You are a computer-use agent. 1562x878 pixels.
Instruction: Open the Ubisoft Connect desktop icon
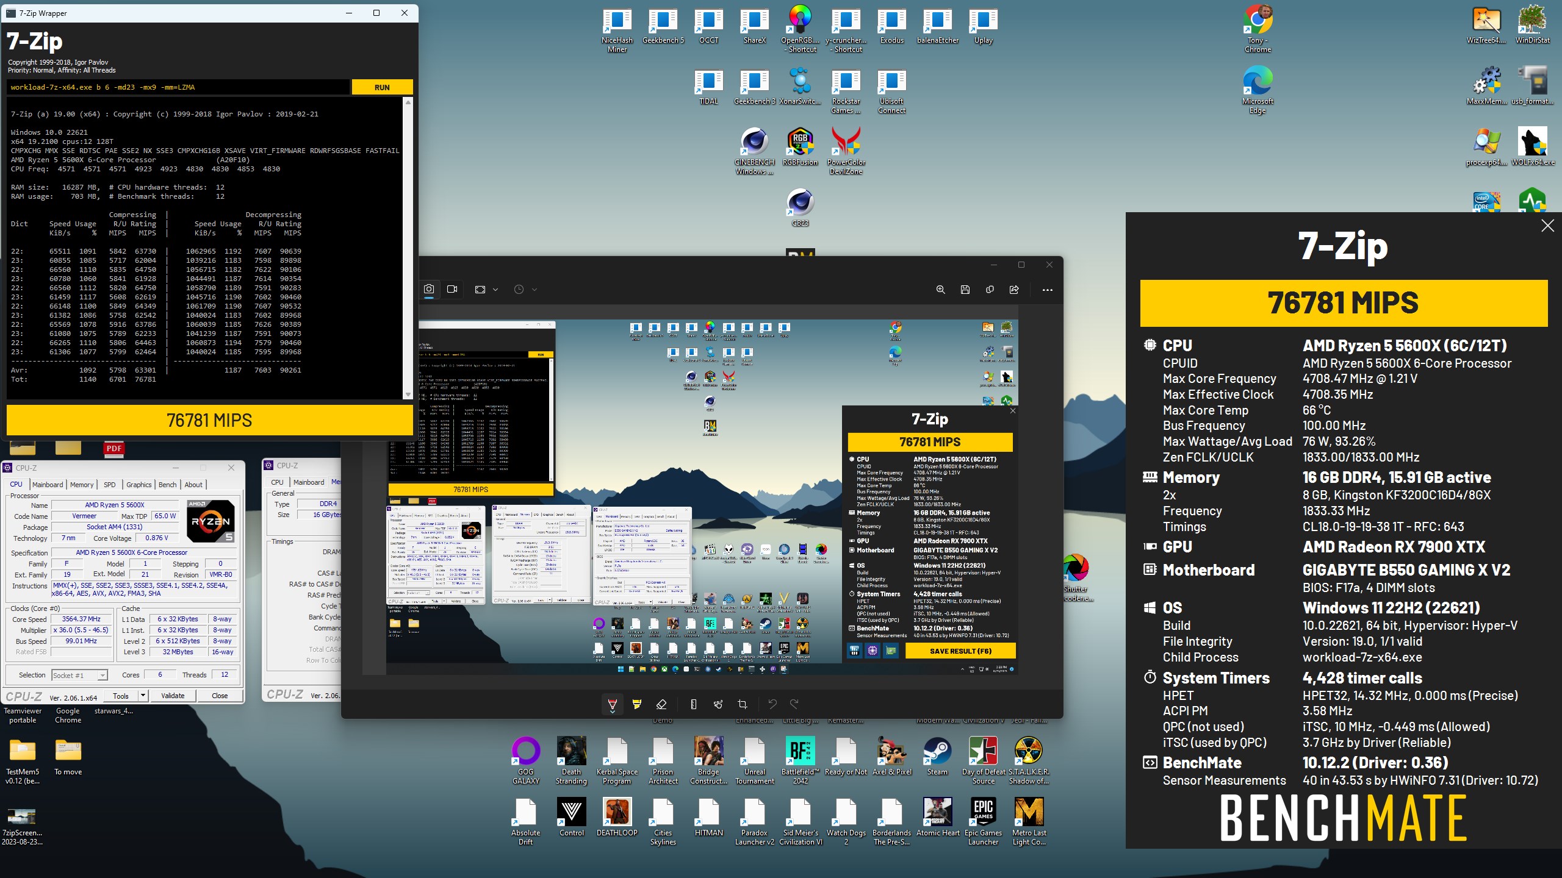pyautogui.click(x=891, y=91)
